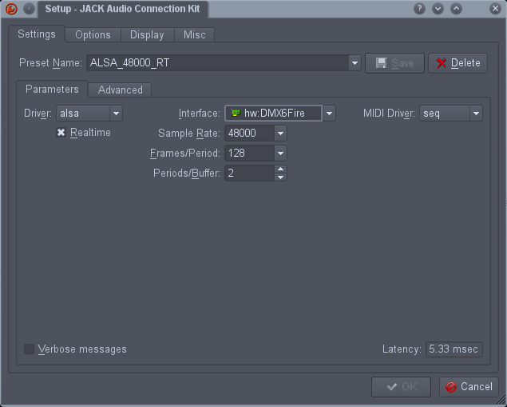The width and height of the screenshot is (507, 407).
Task: Select the Parameters sub-tab
Action: pos(52,89)
